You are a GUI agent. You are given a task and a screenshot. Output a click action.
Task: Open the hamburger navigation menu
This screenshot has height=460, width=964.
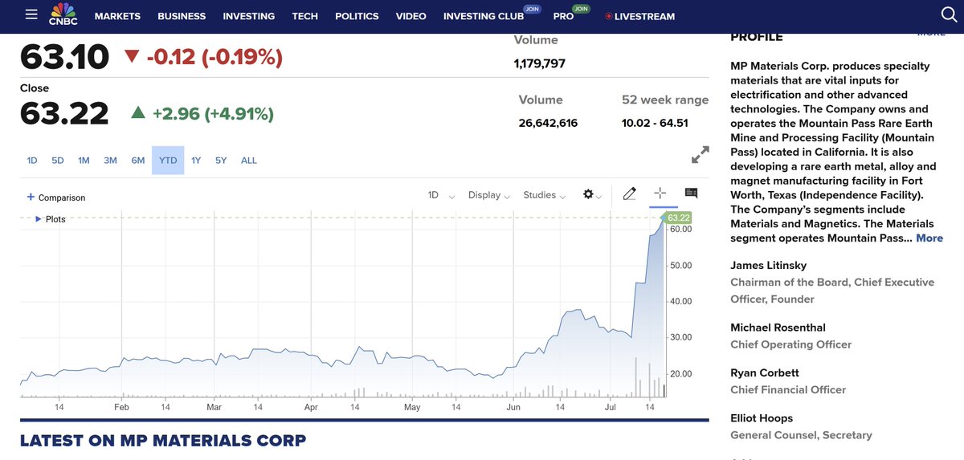pos(31,14)
